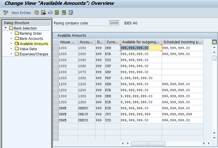The image size is (218, 148).
Task: Click the Select Block toolbar icon
Action: coord(64,13)
